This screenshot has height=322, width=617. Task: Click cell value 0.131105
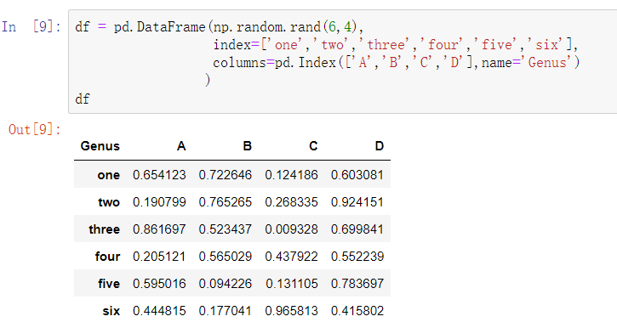tap(292, 283)
